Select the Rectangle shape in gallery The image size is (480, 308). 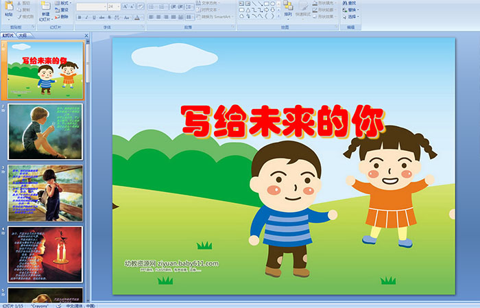266,3
